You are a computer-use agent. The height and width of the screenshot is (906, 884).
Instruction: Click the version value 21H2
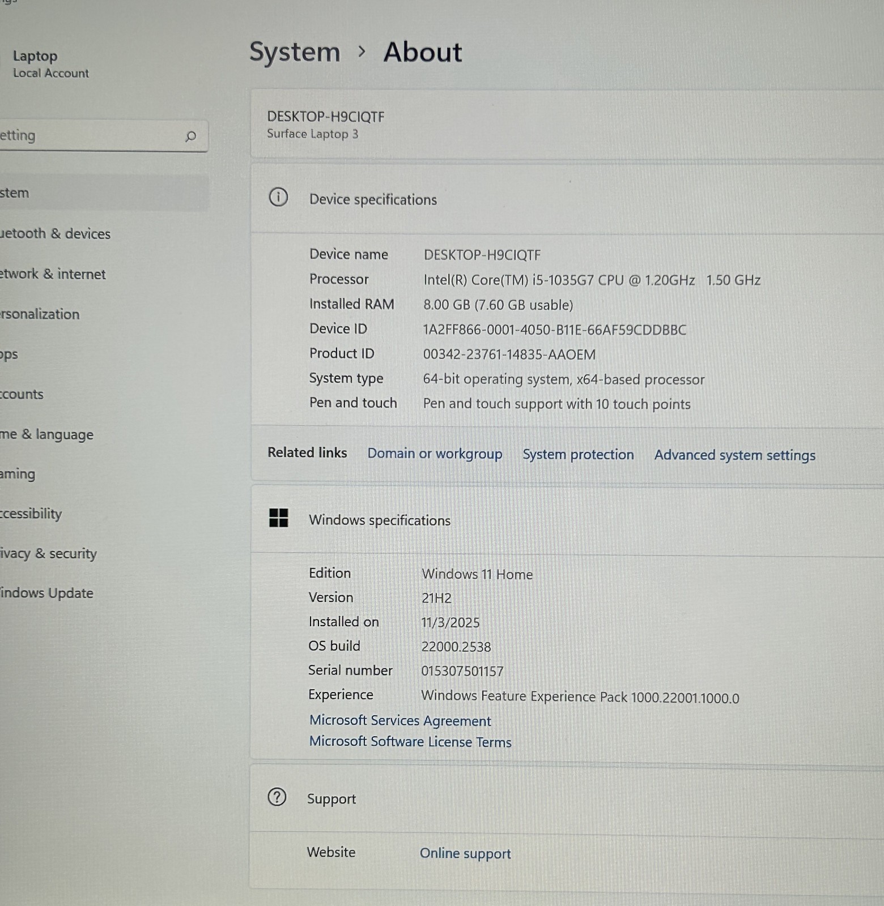[436, 599]
